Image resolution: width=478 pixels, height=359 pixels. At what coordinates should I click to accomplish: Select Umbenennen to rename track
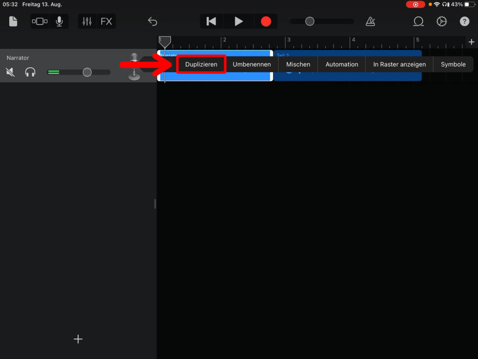(252, 65)
